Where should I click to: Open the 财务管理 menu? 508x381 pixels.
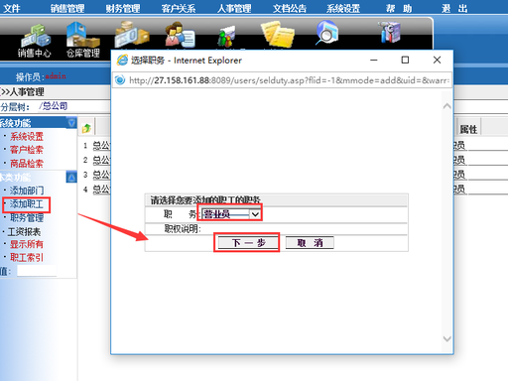tap(123, 8)
